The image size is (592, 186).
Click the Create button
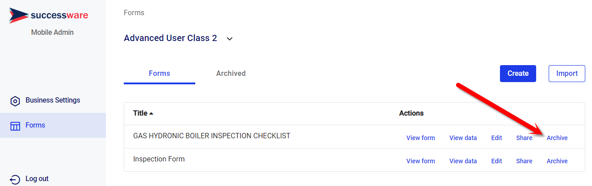518,73
